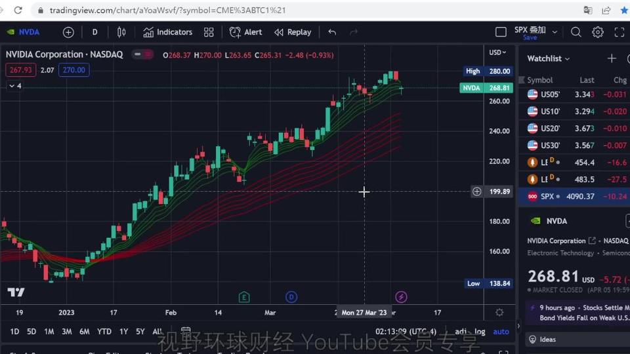This screenshot has width=630, height=354.
Task: Select the 5Y time range
Action: pos(140,332)
